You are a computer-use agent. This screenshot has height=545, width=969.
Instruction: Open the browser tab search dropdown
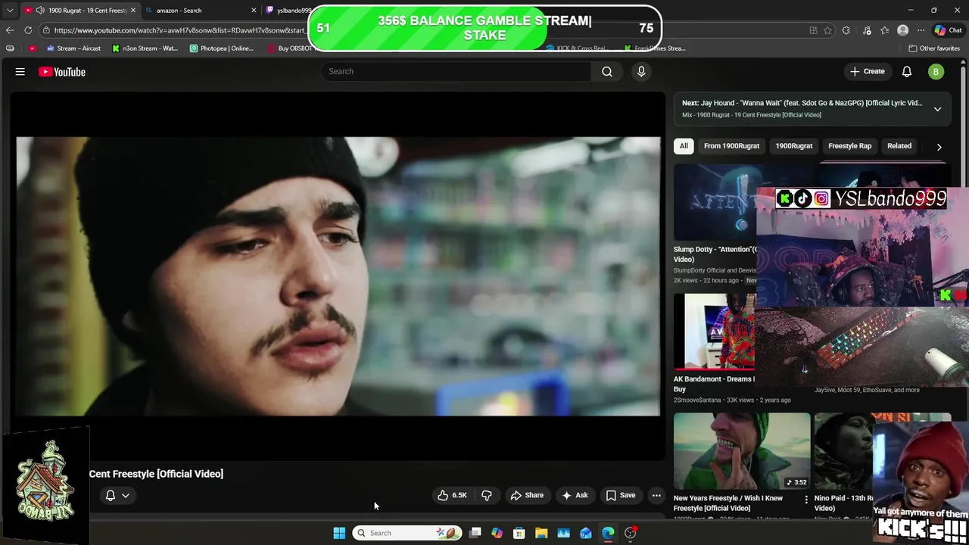[x=9, y=10]
